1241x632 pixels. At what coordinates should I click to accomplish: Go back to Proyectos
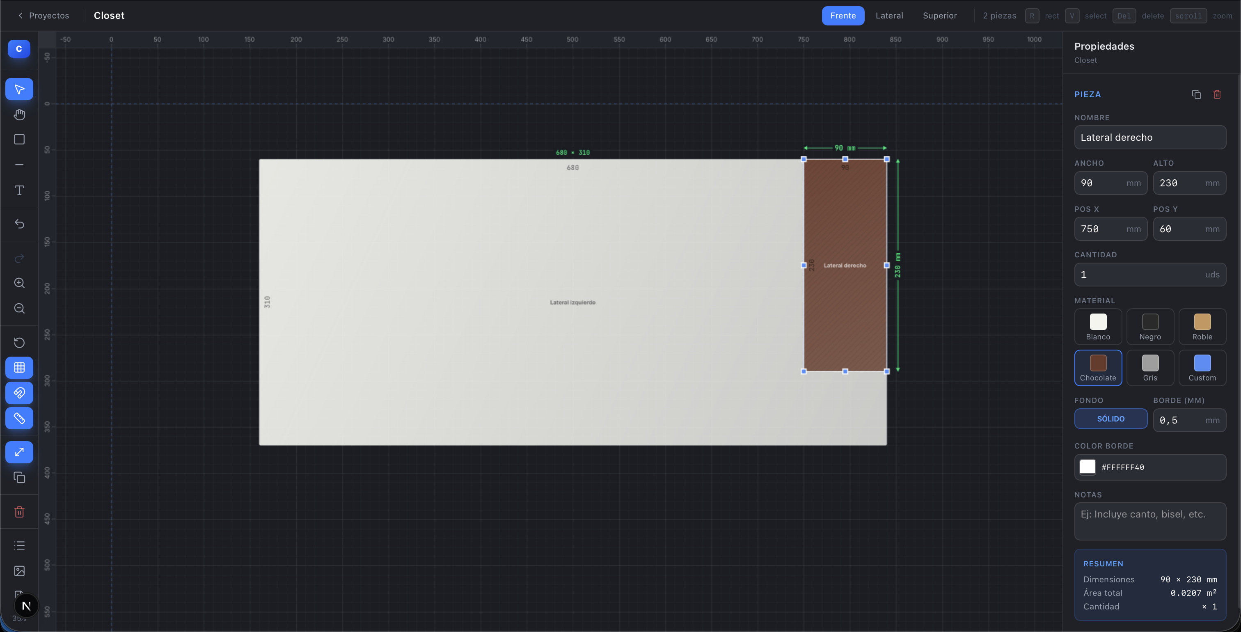point(44,16)
